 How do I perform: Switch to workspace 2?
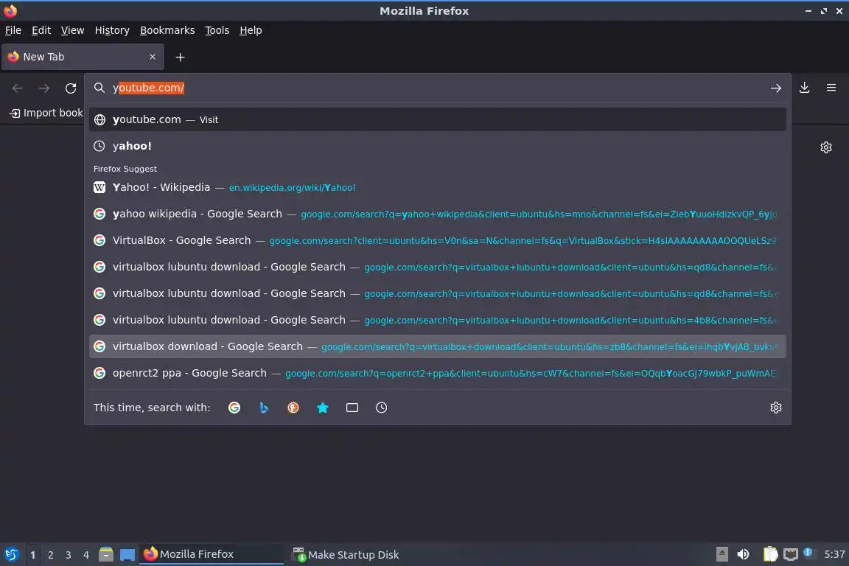tap(50, 555)
